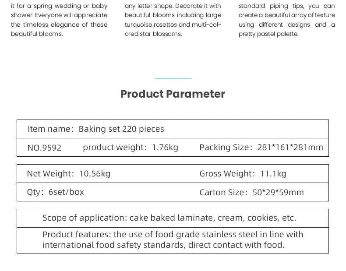This screenshot has width=346, height=271.
Task: Click the 281*161*281mm dimension value
Action: click(290, 148)
